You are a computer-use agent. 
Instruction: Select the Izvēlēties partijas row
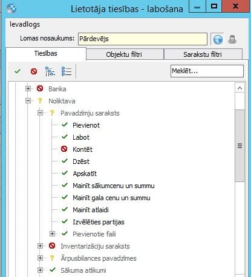99,222
